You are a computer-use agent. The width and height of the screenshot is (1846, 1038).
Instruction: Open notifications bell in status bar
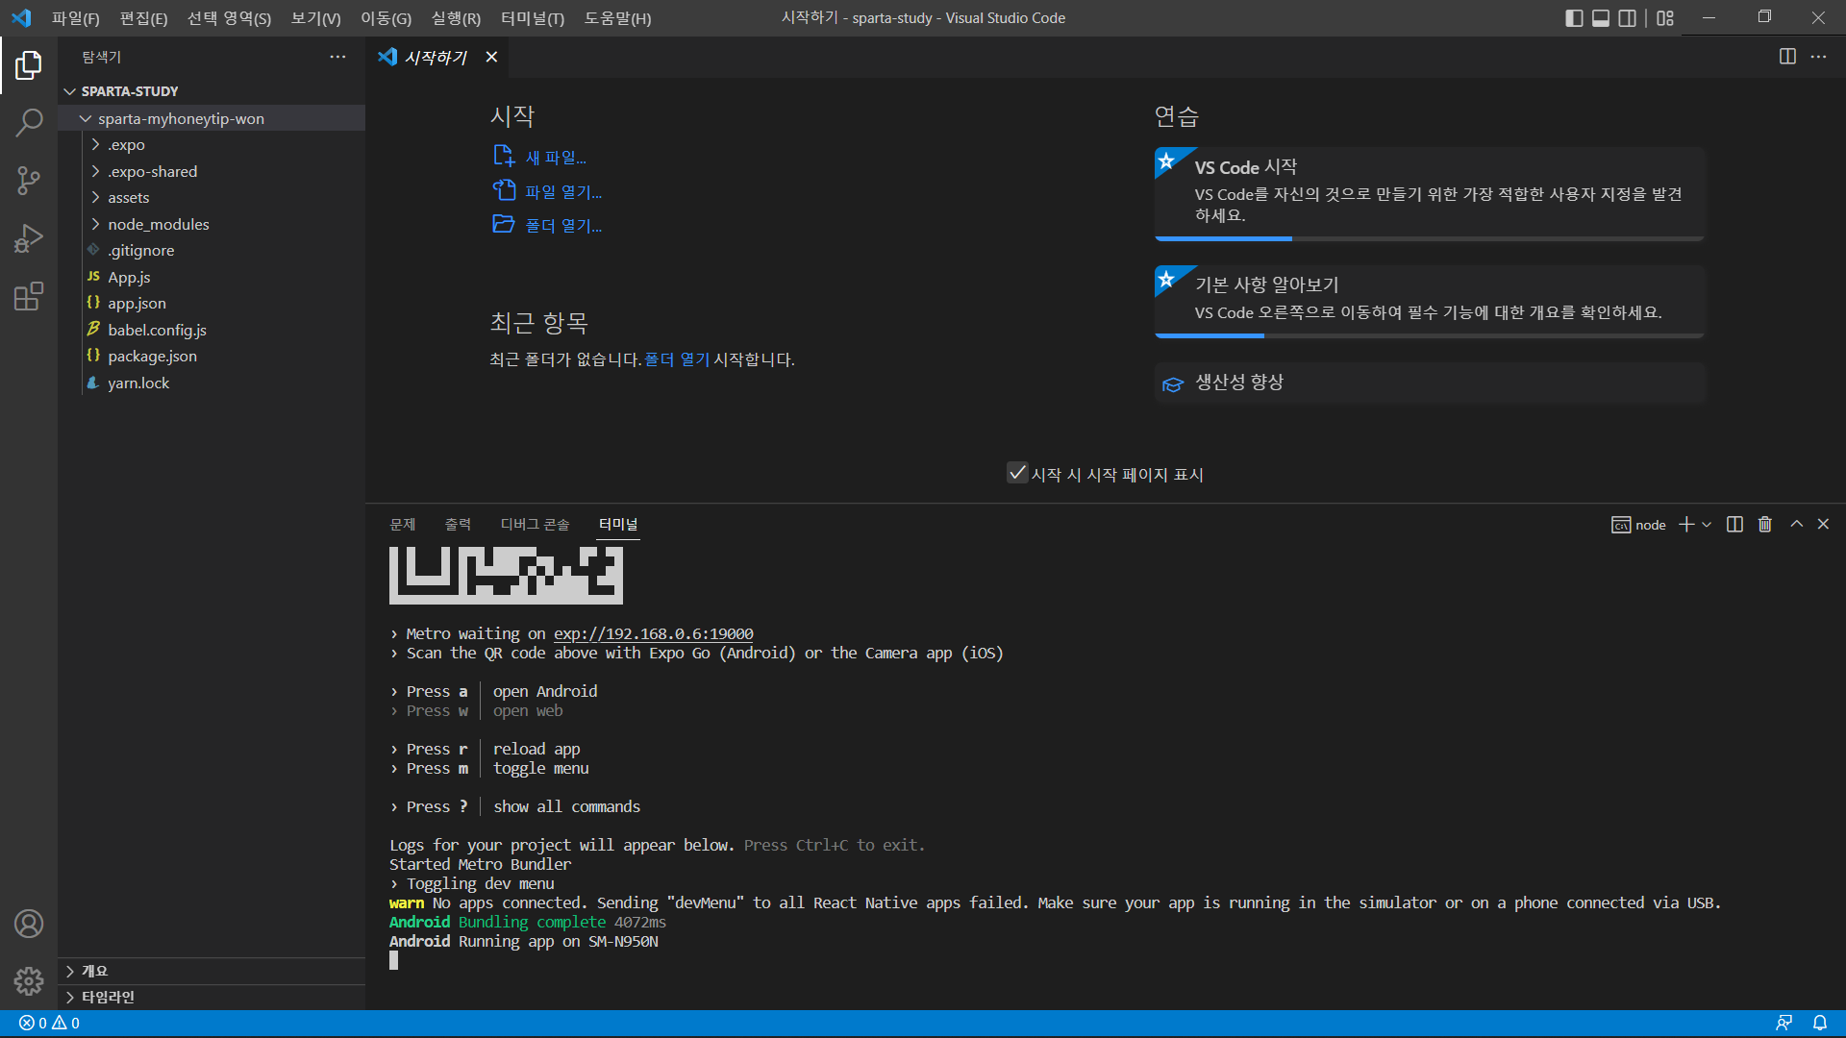1820,1023
